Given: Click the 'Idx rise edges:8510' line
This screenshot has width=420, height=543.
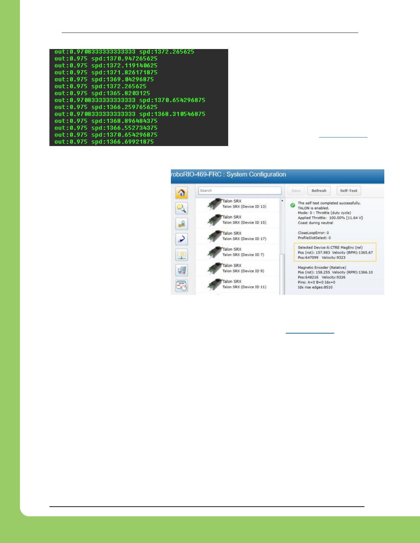Looking at the screenshot, I should pos(315,288).
